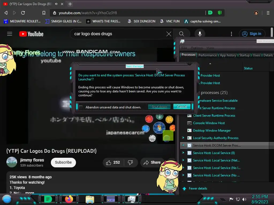Check Abandon unsaved data and shut down
This screenshot has height=205, width=274.
[x=81, y=107]
